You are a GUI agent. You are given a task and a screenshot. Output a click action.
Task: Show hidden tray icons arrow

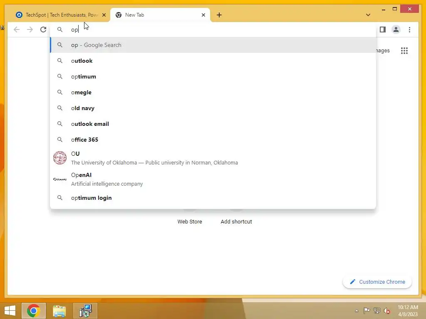pyautogui.click(x=357, y=311)
